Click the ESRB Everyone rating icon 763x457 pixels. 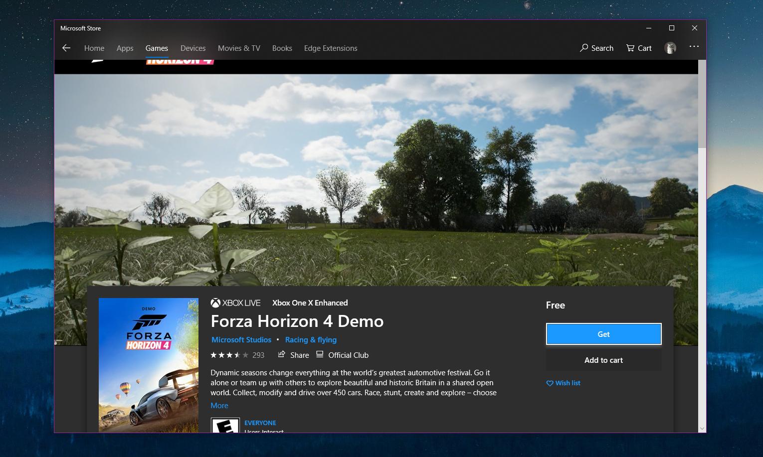pyautogui.click(x=225, y=428)
